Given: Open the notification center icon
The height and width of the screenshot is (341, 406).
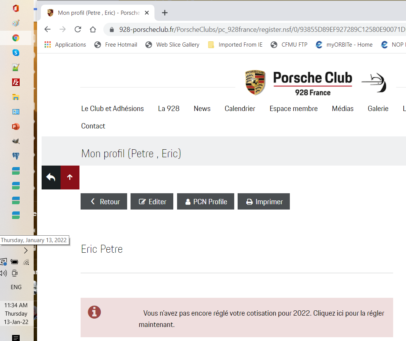Looking at the screenshot, I should point(16,338).
